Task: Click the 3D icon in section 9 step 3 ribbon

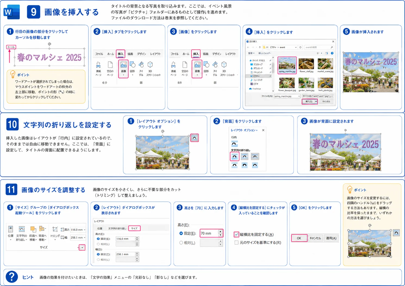Action: click(x=224, y=65)
